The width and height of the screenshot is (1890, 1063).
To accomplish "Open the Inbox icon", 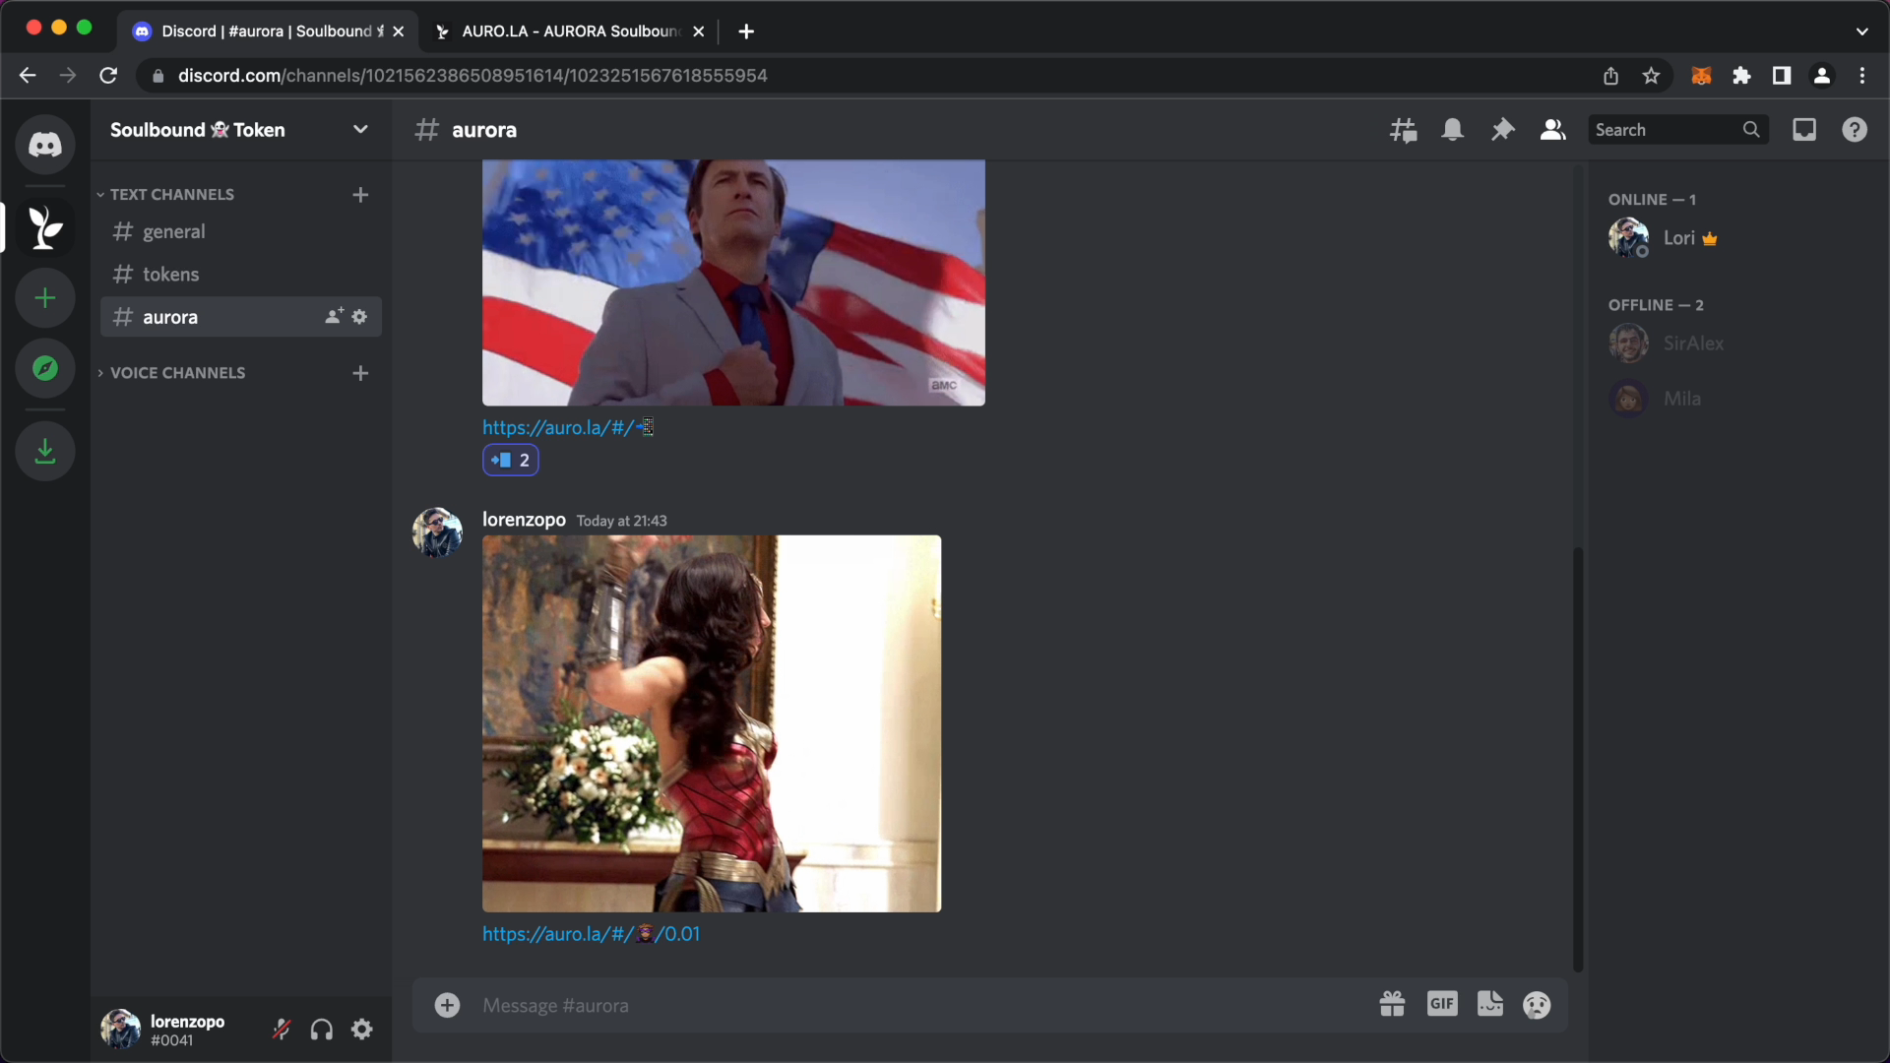I will tap(1804, 130).
